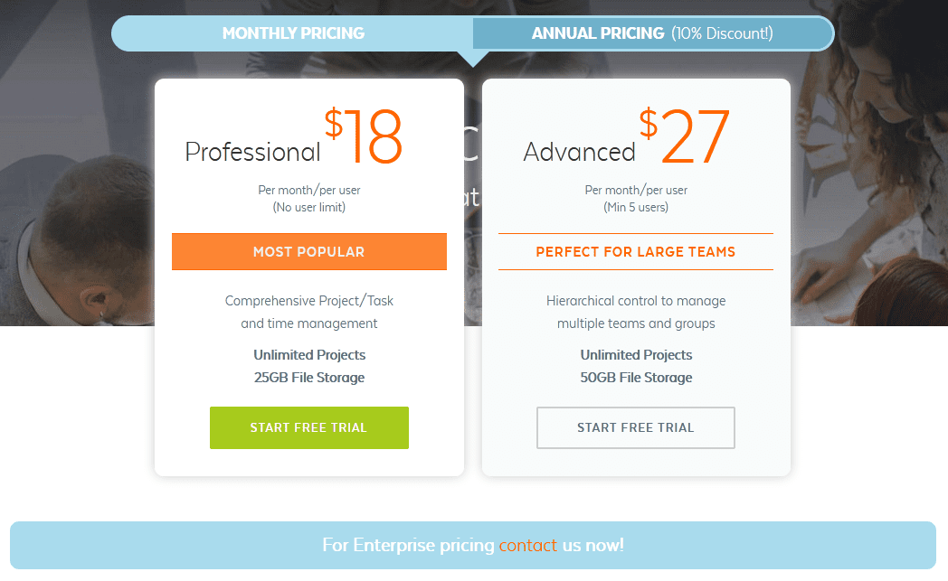Screen dimensions: 948x581
Task: Switch to the Annual Pricing tab
Action: coord(653,33)
